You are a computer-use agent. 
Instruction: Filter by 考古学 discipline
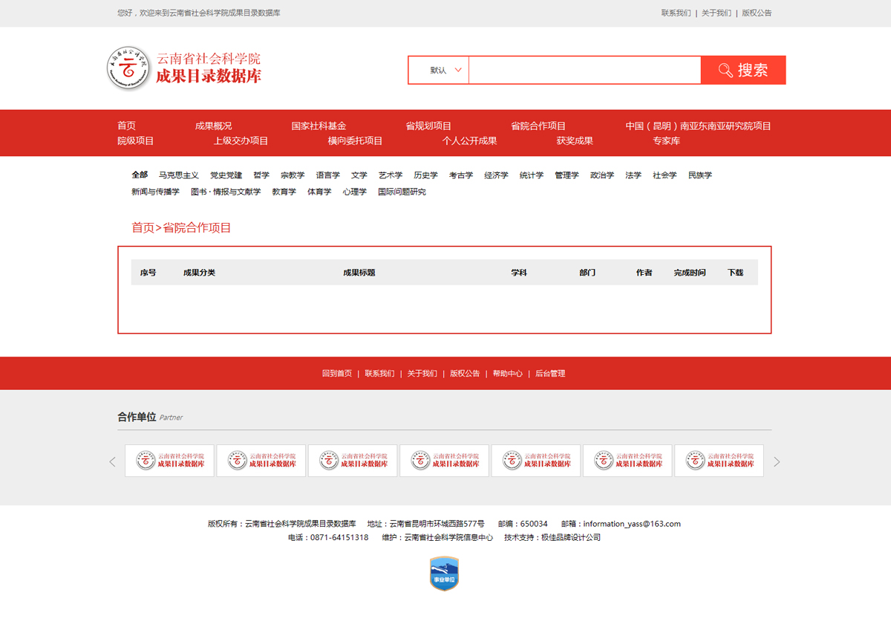pos(461,175)
